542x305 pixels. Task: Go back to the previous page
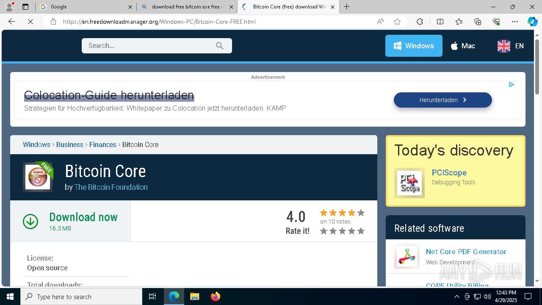pos(12,22)
